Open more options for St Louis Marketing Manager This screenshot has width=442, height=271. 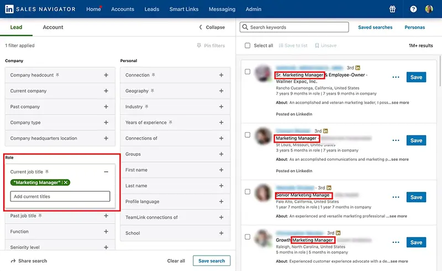396,140
